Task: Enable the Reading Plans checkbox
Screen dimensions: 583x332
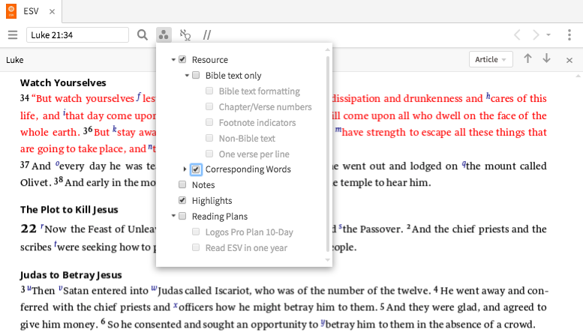Action: pos(182,216)
